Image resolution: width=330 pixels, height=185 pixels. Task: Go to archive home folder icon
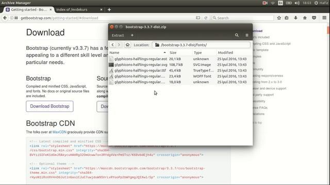point(127,45)
